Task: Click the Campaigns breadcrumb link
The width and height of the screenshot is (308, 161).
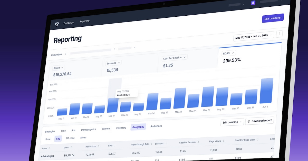Action: pyautogui.click(x=56, y=55)
